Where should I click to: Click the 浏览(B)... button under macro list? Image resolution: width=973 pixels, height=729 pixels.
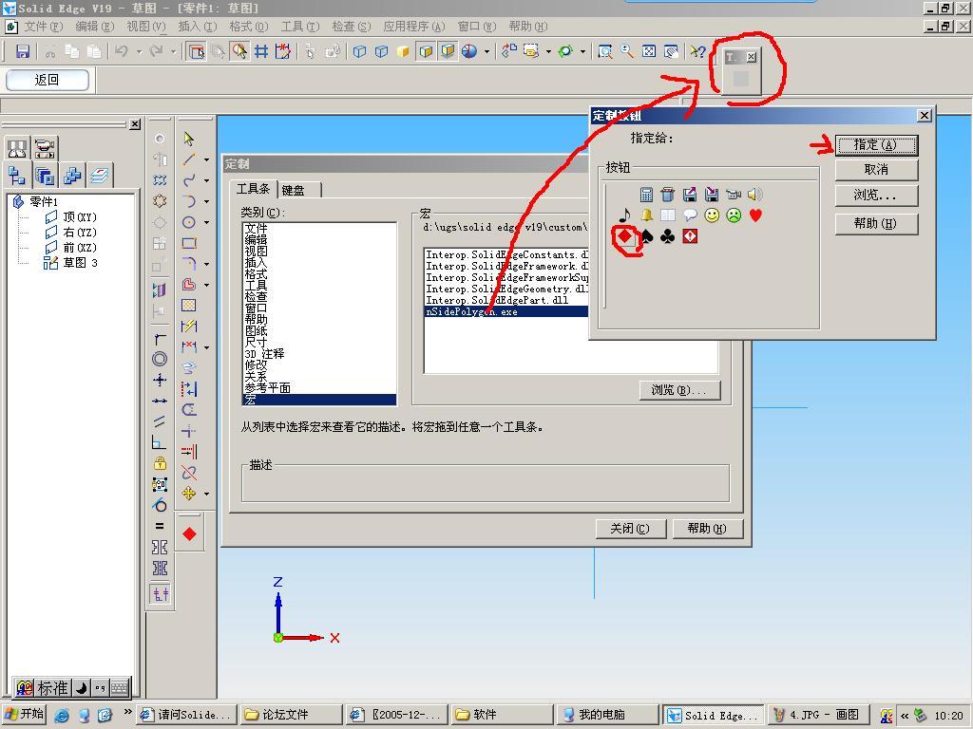(679, 390)
